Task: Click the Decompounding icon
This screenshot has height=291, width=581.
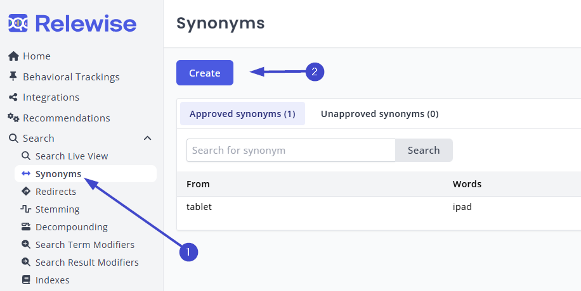Action: tap(26, 226)
